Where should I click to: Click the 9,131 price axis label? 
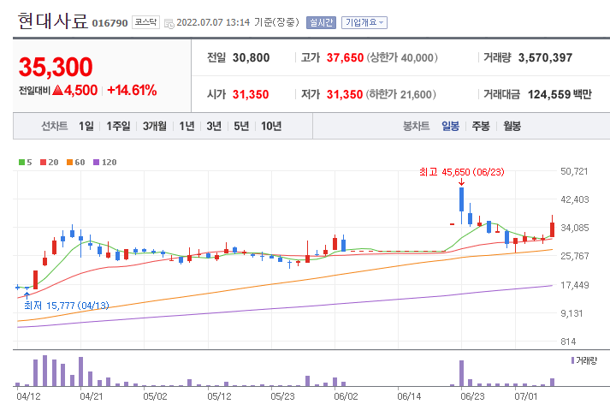[572, 313]
